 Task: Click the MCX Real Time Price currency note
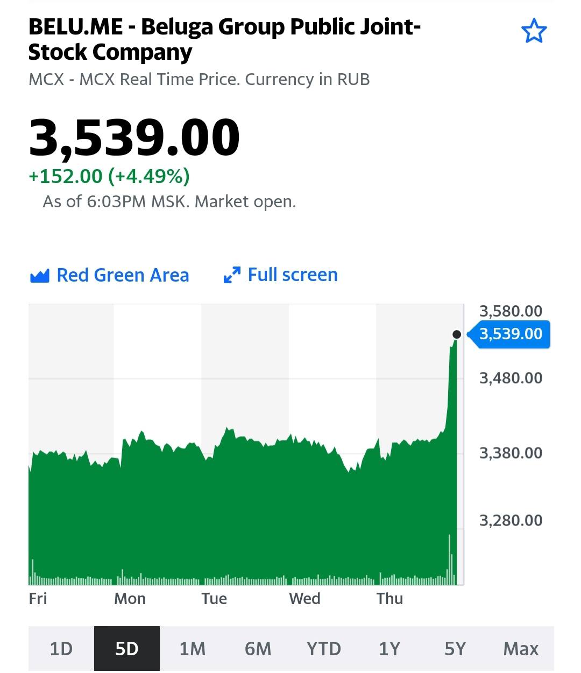[x=199, y=80]
